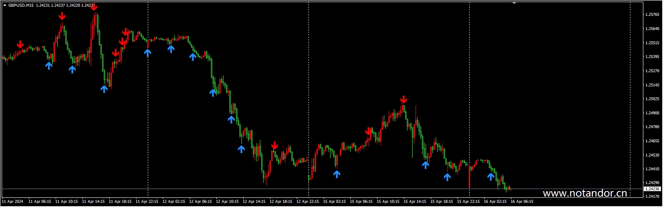Click the grey chart shift marker on top edge
This screenshot has width=663, height=207.
click(x=514, y=3)
